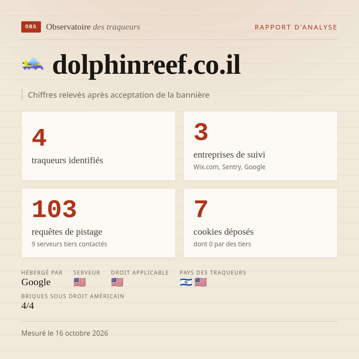The height and width of the screenshot is (359, 359).
Task: Click the 'Droit applicable' label
Action: (140, 273)
